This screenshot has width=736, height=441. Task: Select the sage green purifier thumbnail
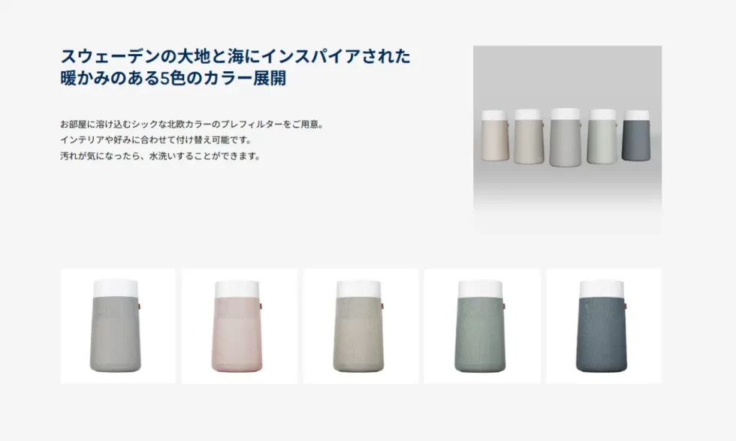(482, 326)
